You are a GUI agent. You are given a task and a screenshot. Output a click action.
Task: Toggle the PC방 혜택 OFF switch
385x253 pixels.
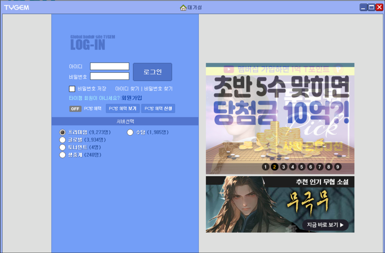(x=75, y=109)
